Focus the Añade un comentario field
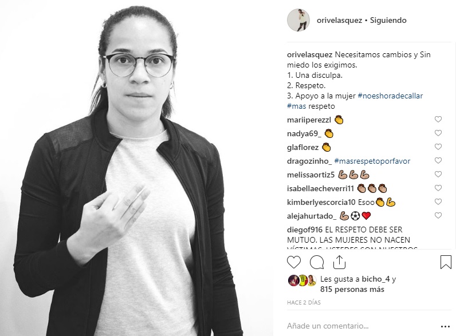Viewport: 456px width, 336px height. click(360, 326)
